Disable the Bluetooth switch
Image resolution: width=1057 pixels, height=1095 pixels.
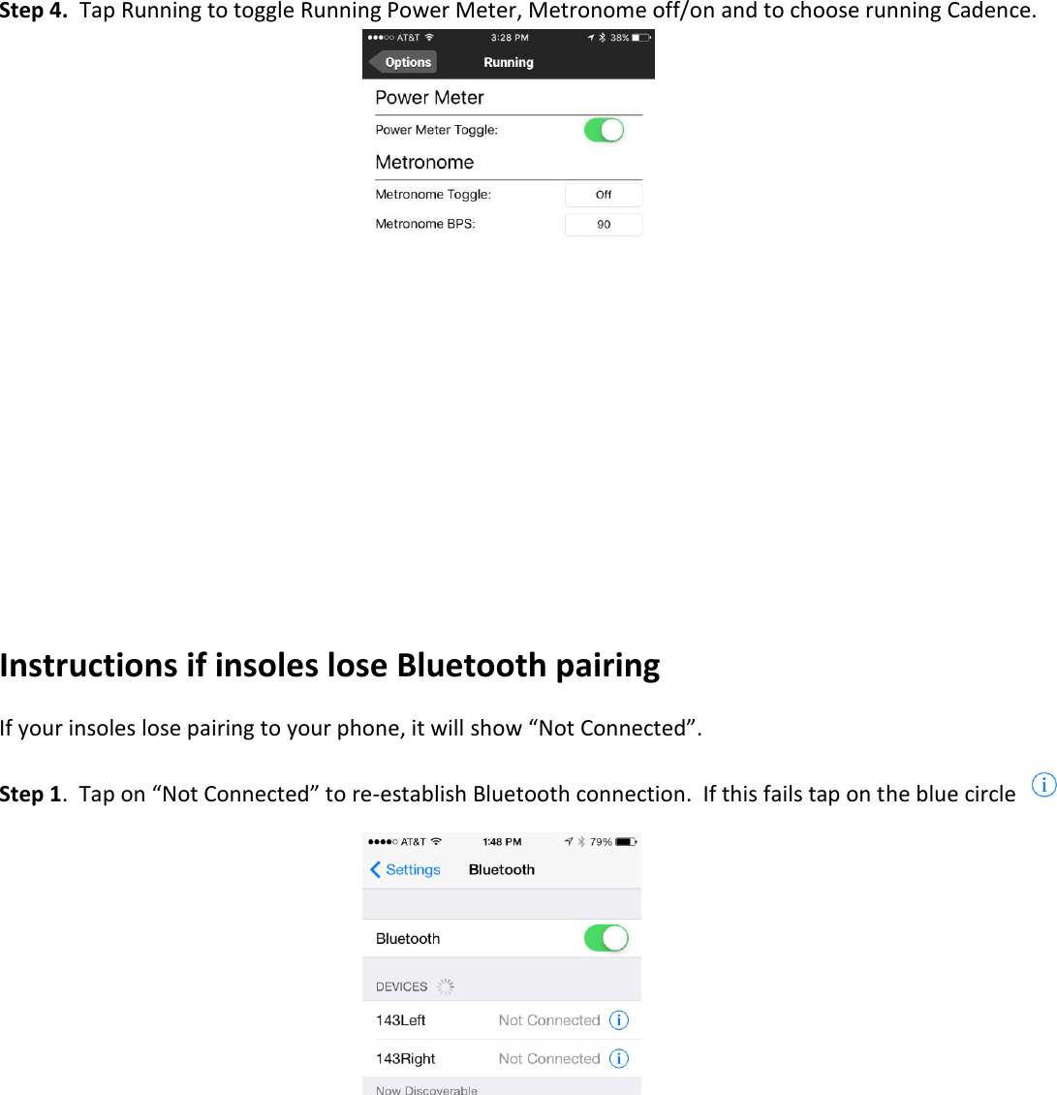click(x=606, y=938)
